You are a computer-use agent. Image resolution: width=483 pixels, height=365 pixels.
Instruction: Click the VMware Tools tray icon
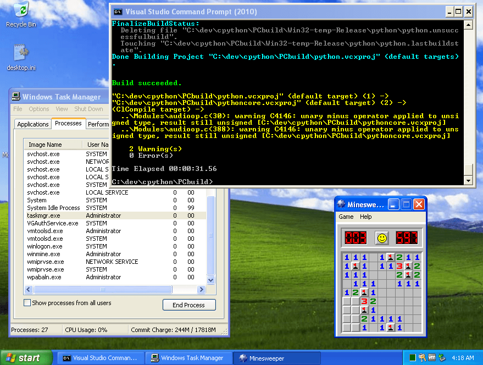(x=432, y=358)
